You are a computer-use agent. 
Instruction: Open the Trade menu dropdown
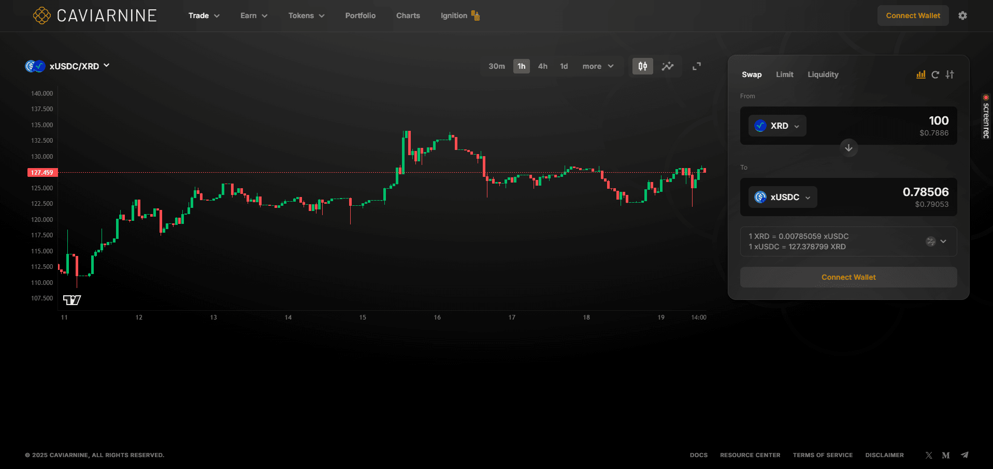coord(204,16)
